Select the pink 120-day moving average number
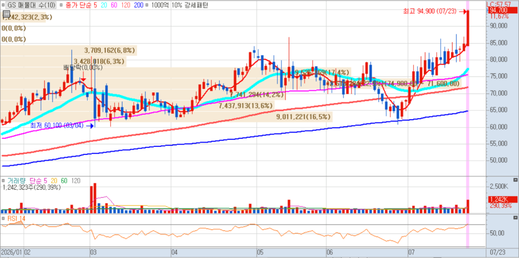This screenshot has height=258, width=519. [x=126, y=5]
